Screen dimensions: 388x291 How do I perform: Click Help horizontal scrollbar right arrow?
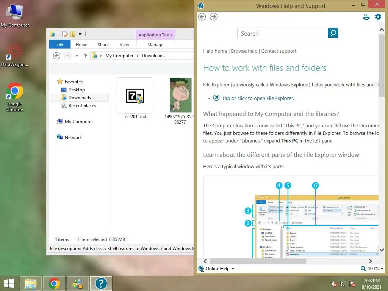pyautogui.click(x=370, y=261)
